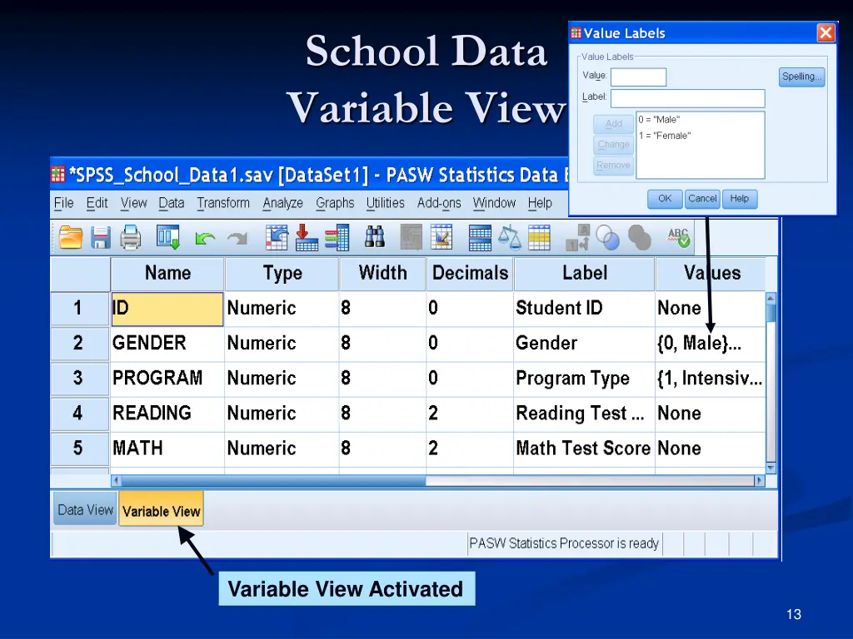
Task: Open the Recall recent dialogs icon
Action: tap(168, 237)
